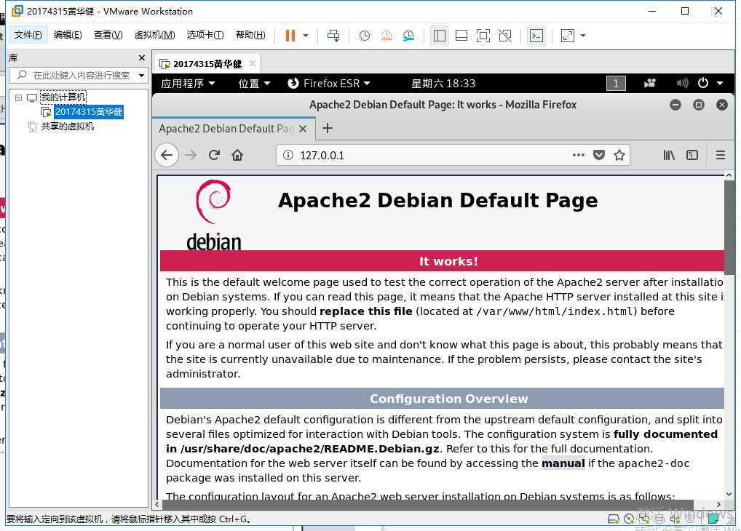Open the pause button dropdown arrow

pyautogui.click(x=306, y=36)
